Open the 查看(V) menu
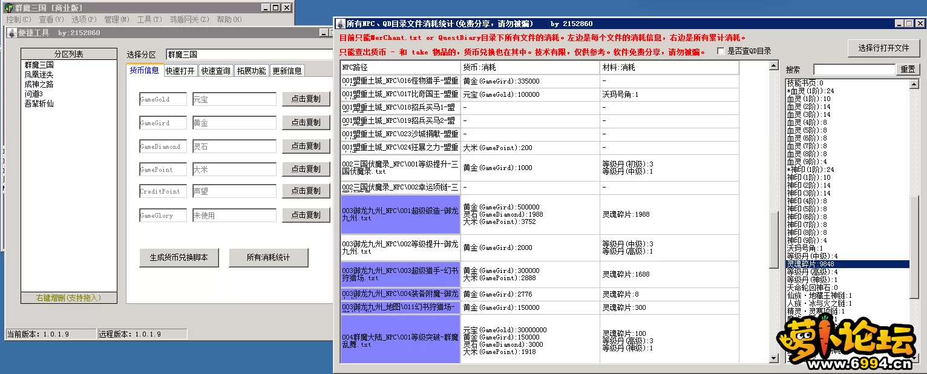The image size is (927, 374). [51, 19]
